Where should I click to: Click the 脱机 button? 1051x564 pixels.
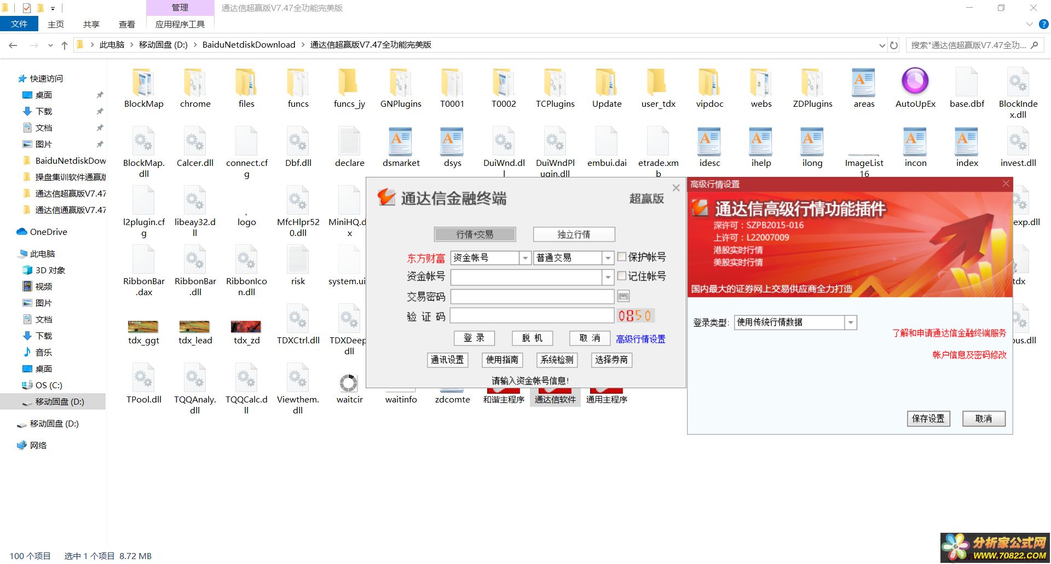[x=532, y=338]
